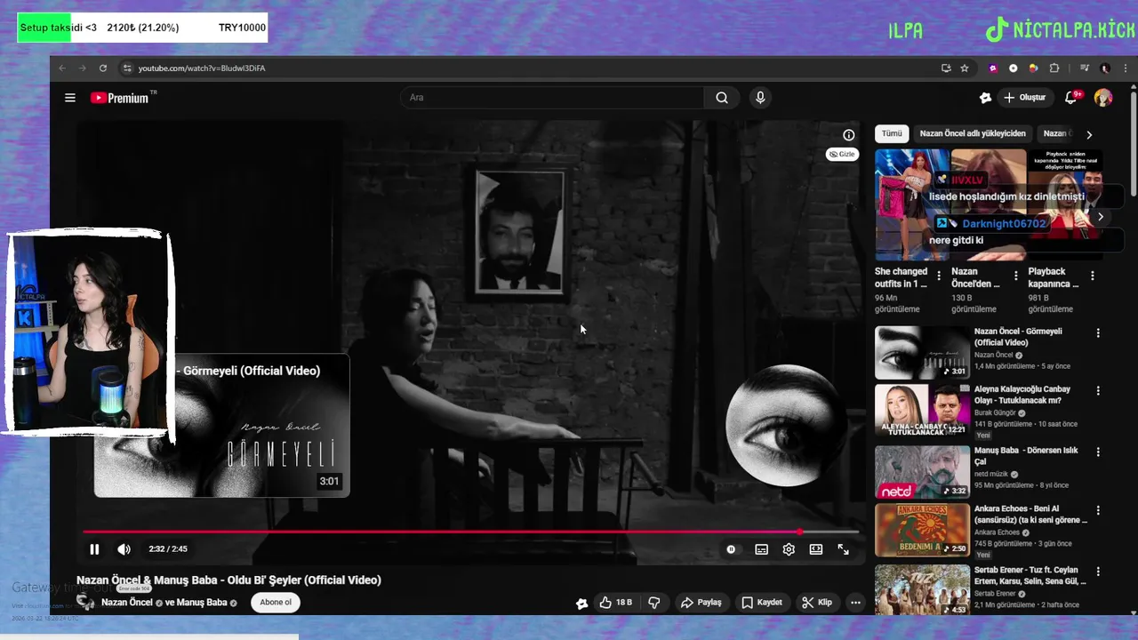Viewport: 1138px width, 640px height.
Task: Click the youtube.com address bar URL
Action: (202, 68)
